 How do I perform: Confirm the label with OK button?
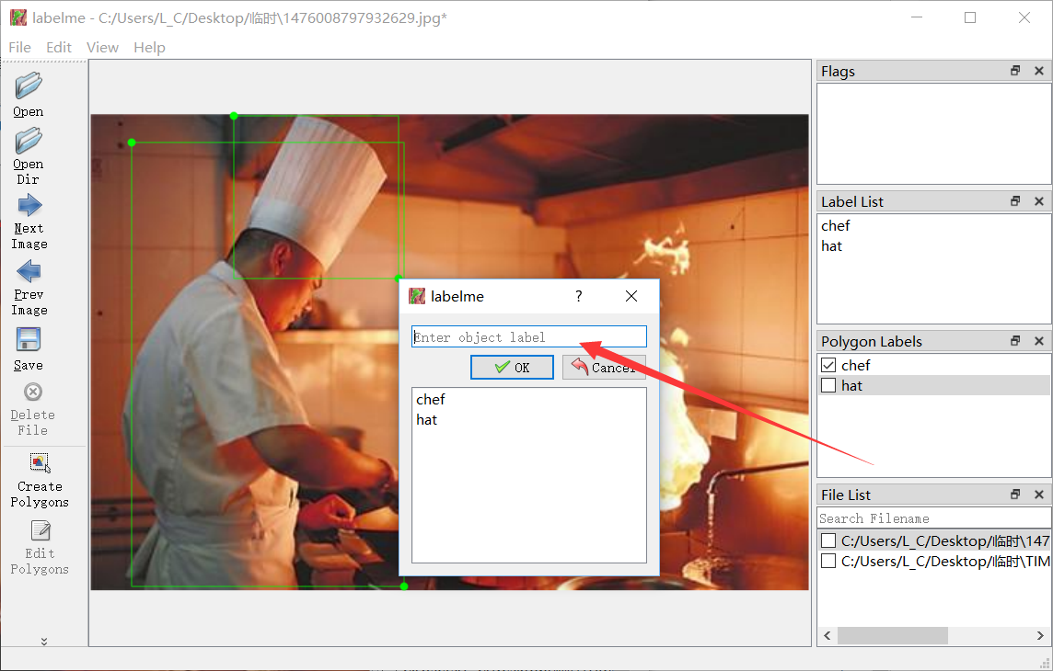512,368
